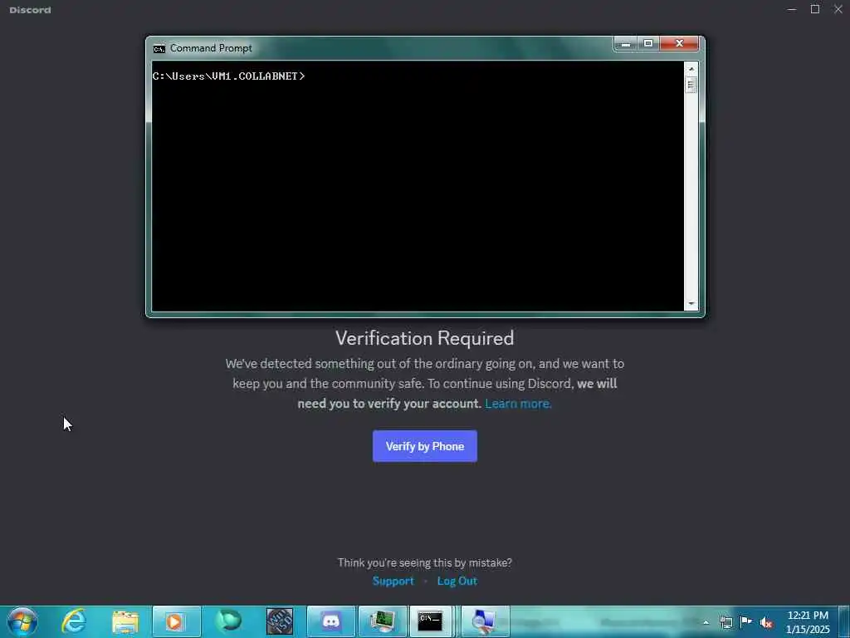Click the muted volume tray icon
850x638 pixels.
[766, 622]
